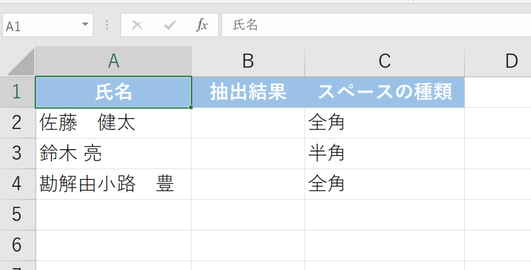
Task: Expand the Name Box dropdown arrow
Action: (85, 25)
